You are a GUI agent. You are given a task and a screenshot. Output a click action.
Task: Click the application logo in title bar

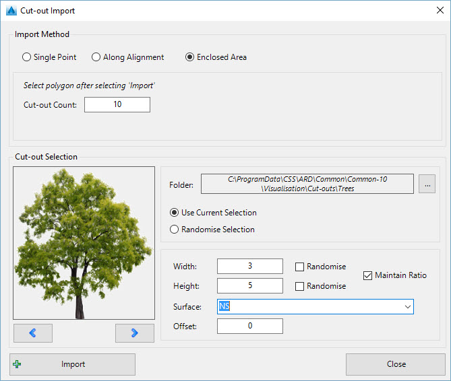point(11,11)
